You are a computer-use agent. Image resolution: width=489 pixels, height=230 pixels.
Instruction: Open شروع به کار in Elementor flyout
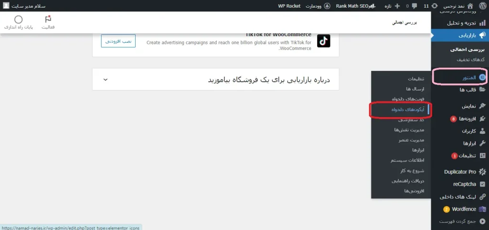click(x=412, y=170)
